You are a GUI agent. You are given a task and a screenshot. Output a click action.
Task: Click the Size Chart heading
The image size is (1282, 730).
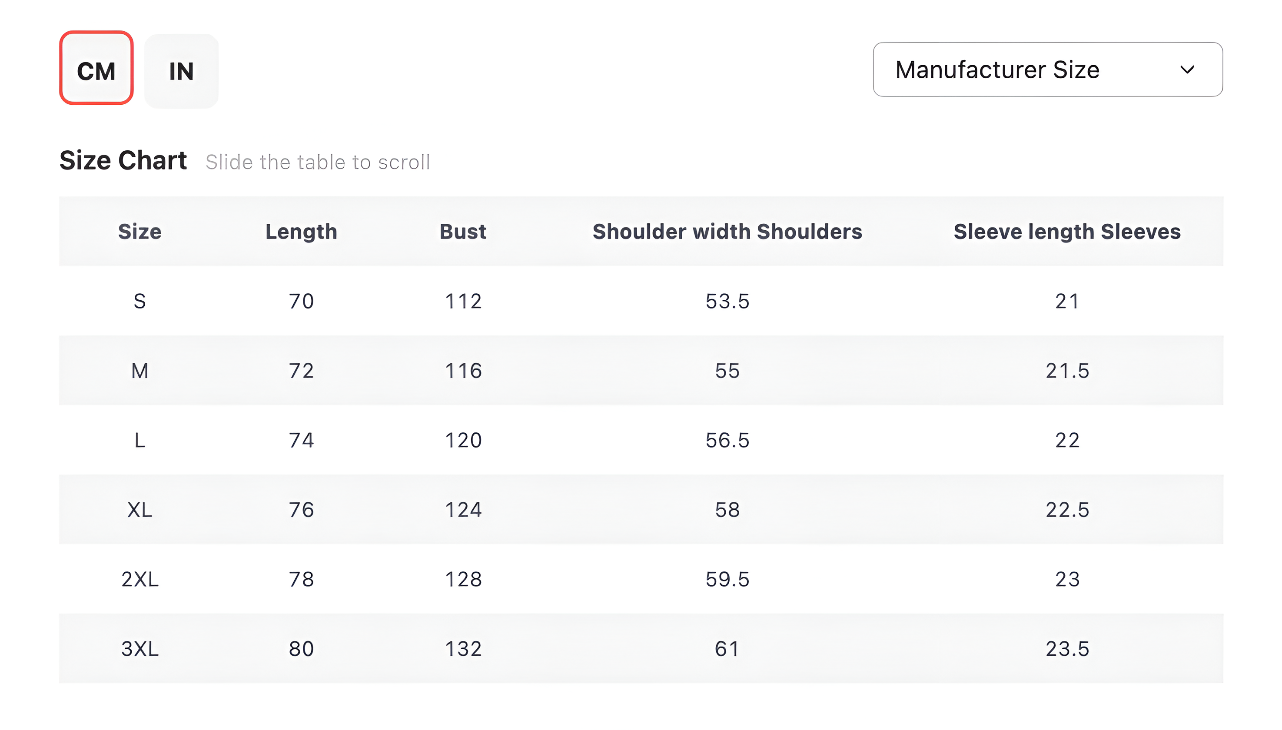pos(123,160)
